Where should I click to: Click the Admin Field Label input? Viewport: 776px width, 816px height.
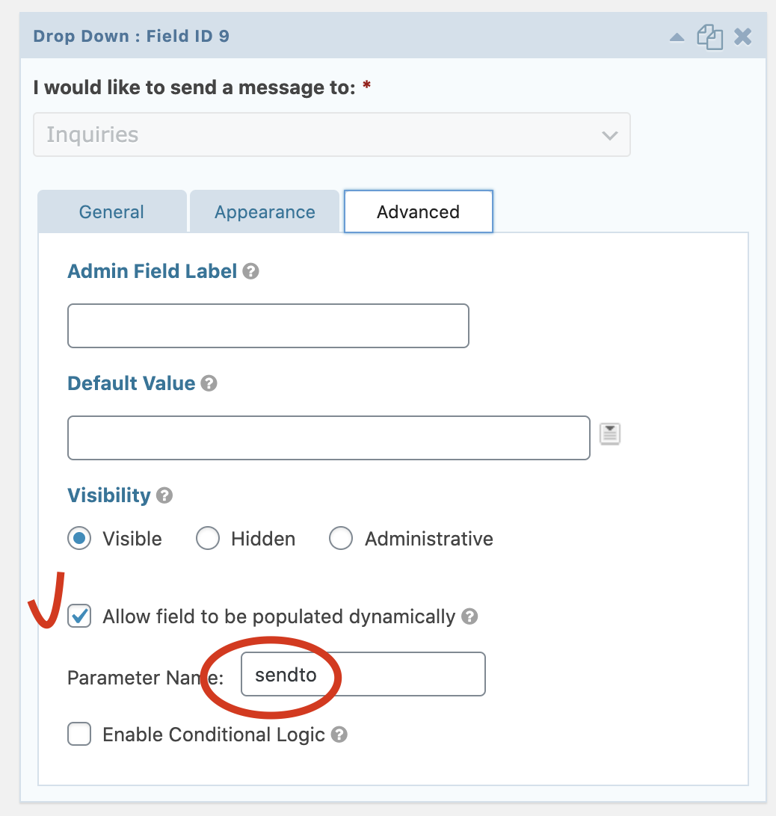point(268,326)
